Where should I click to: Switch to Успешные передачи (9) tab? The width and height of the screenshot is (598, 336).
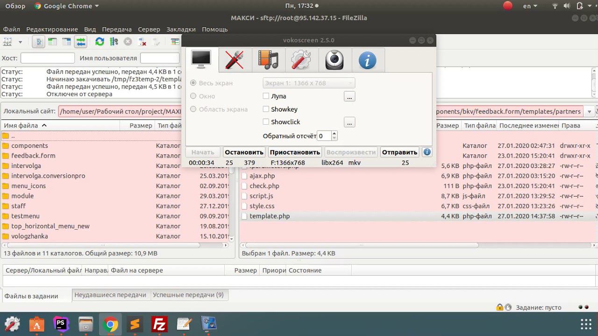(x=188, y=295)
